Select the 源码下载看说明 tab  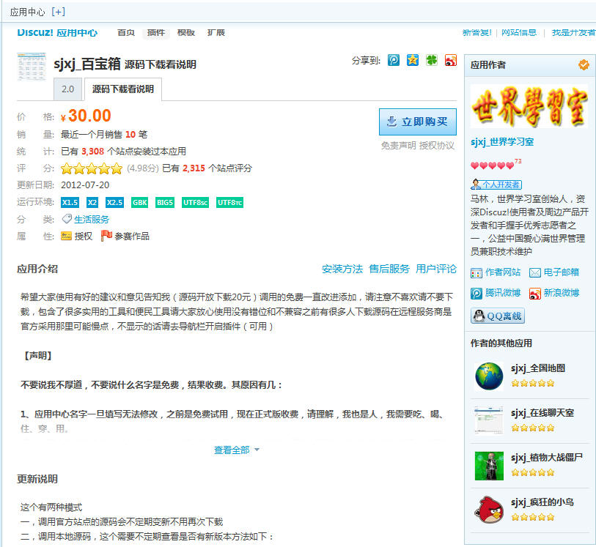click(122, 89)
